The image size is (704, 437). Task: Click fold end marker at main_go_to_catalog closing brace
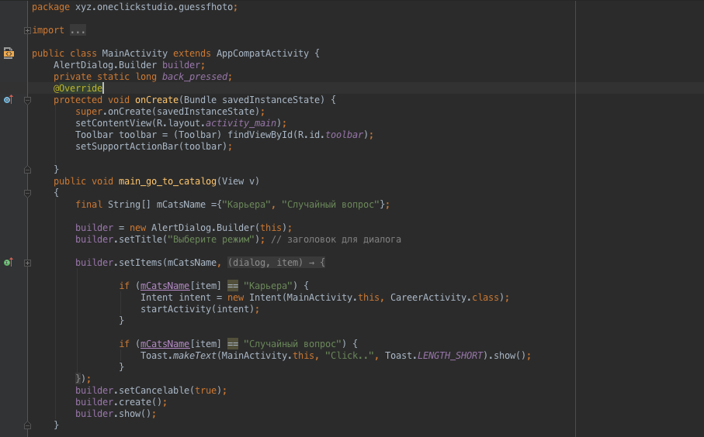(27, 425)
